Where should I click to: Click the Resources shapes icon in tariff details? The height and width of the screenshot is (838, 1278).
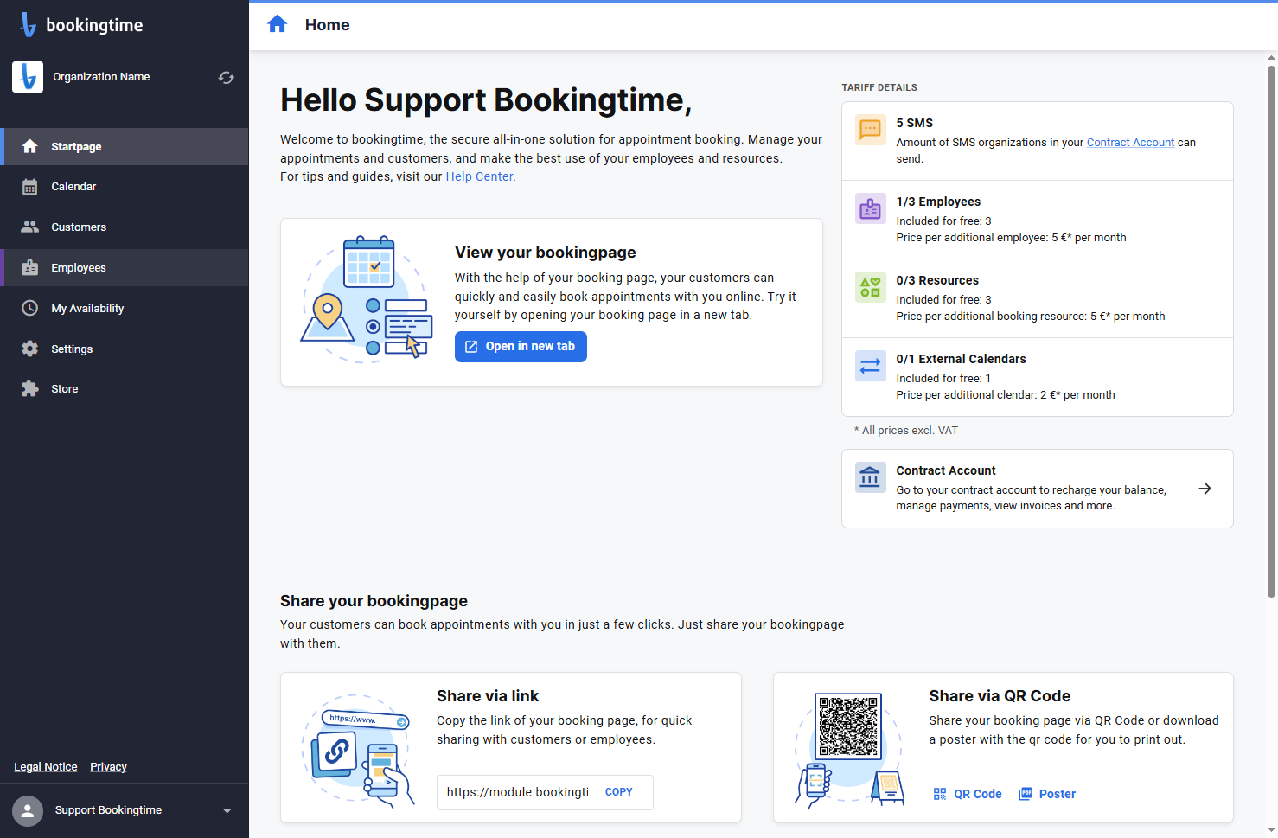(870, 287)
